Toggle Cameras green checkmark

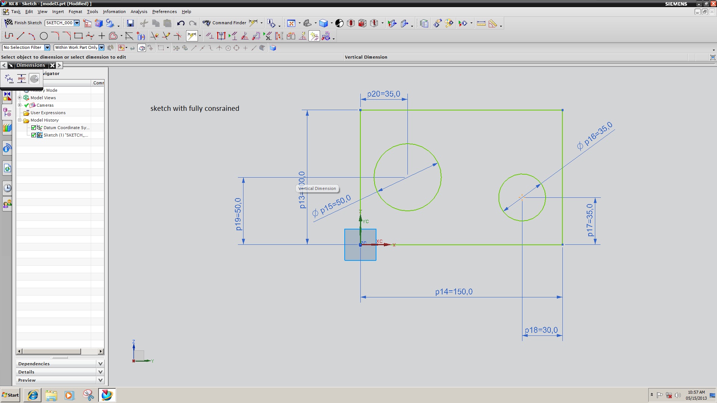click(x=27, y=105)
